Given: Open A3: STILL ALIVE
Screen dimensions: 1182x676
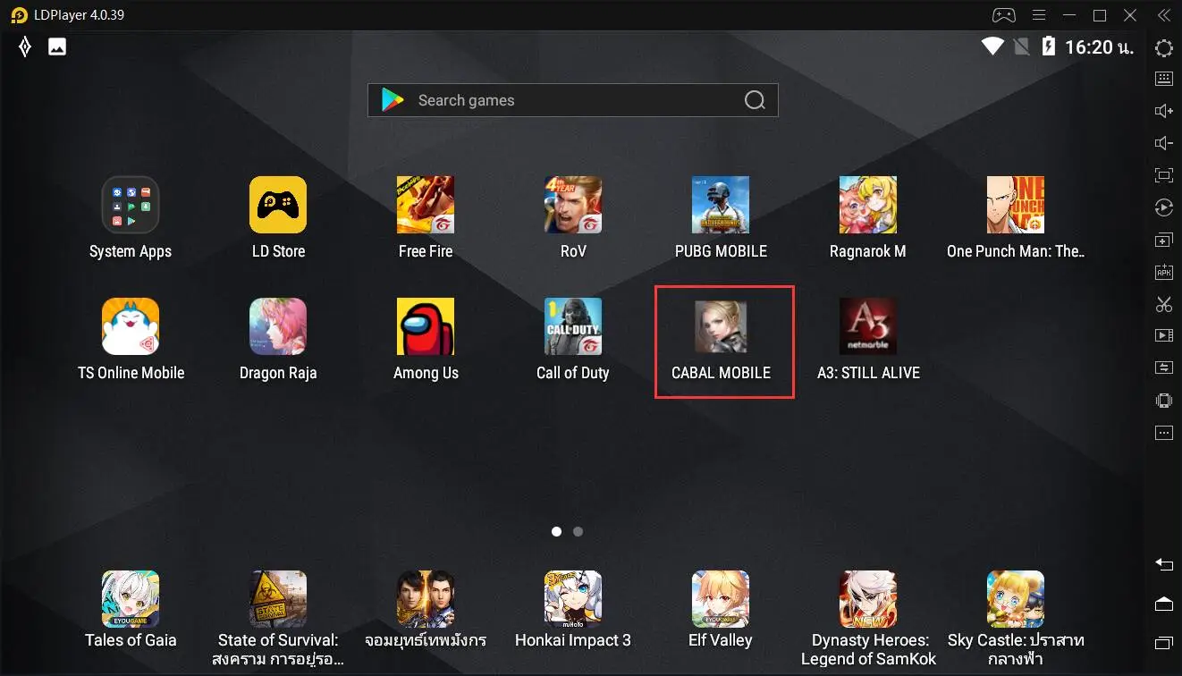Looking at the screenshot, I should (x=868, y=326).
